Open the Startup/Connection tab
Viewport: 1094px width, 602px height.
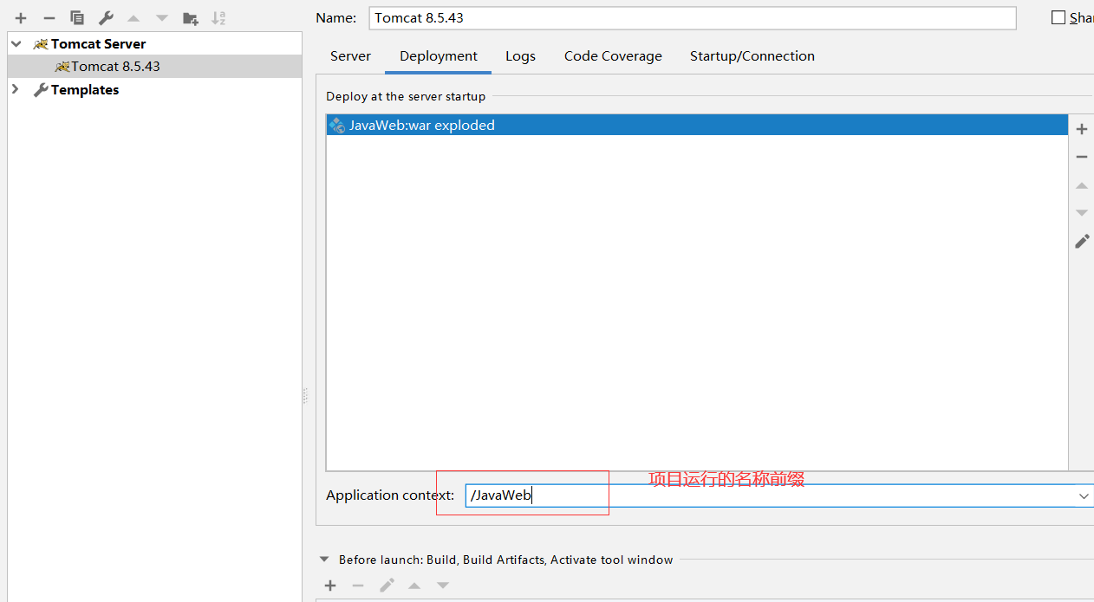point(752,56)
